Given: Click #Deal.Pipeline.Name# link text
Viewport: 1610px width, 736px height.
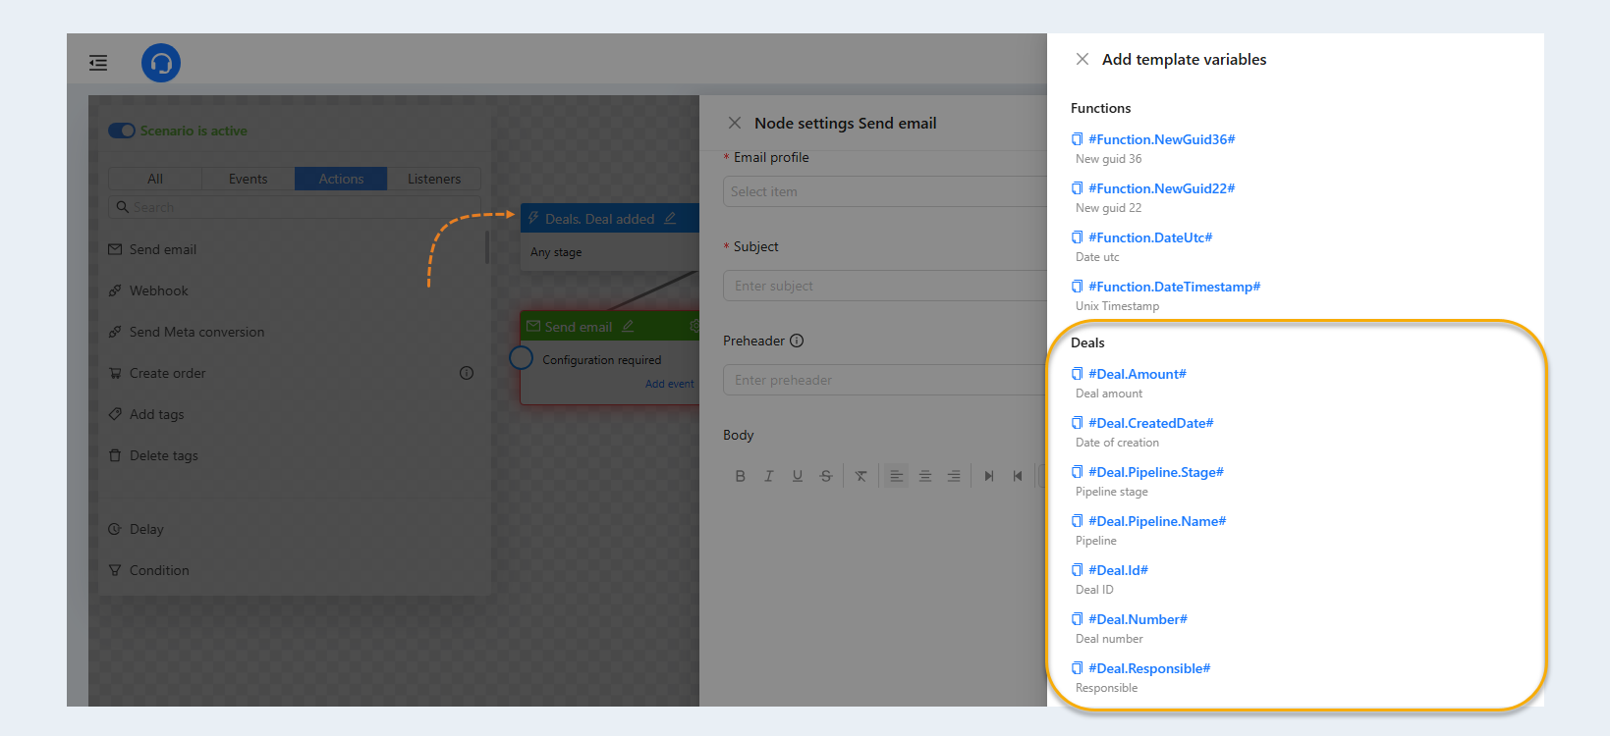Looking at the screenshot, I should point(1157,521).
